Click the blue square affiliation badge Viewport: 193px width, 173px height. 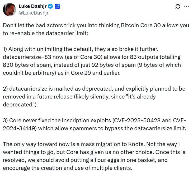coord(57,6)
